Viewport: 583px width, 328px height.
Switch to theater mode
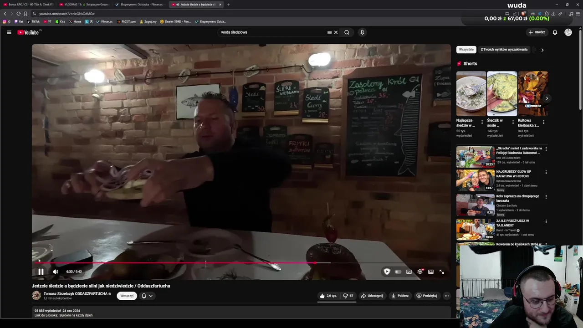[x=431, y=272]
